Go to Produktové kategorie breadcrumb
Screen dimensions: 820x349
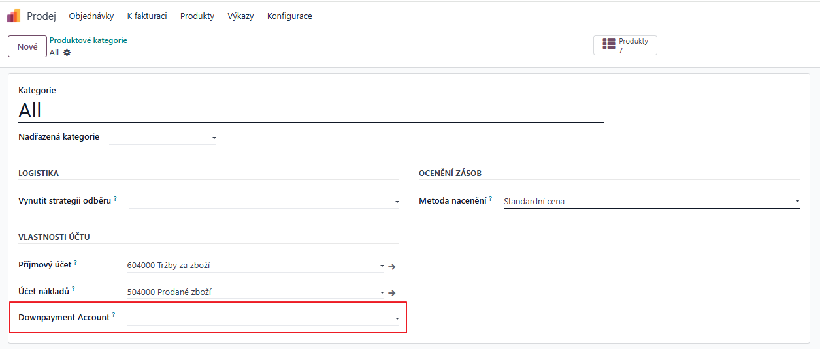pos(88,40)
